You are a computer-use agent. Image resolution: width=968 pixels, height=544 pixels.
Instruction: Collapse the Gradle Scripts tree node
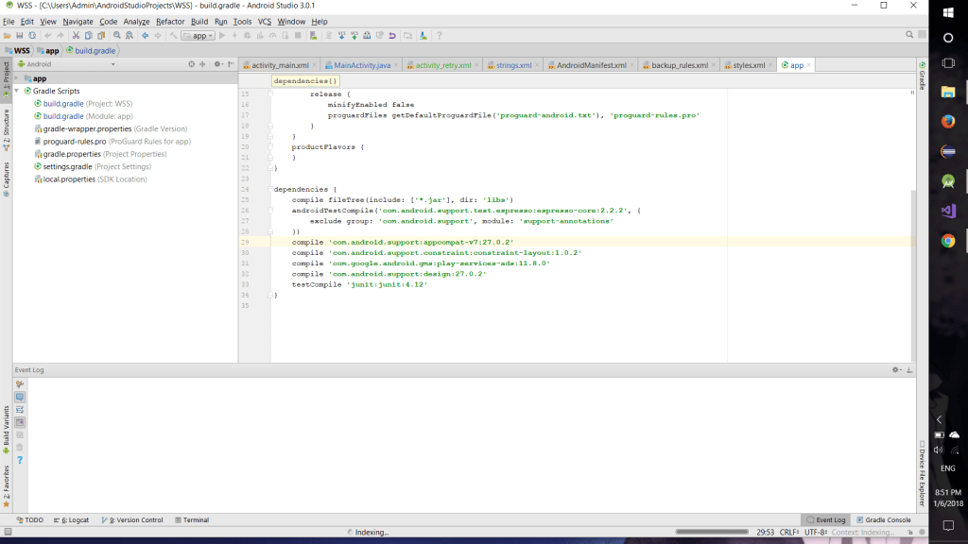[x=18, y=91]
